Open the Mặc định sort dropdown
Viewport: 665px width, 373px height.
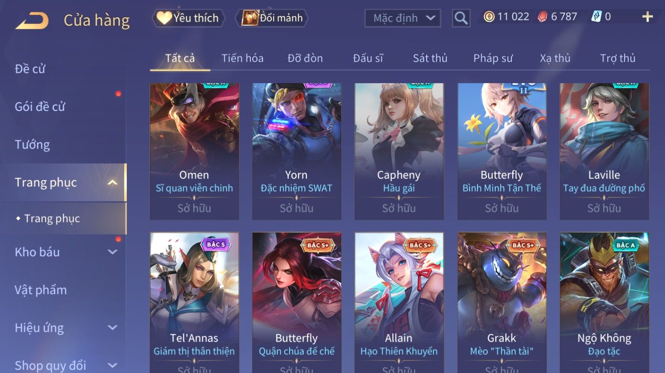403,18
